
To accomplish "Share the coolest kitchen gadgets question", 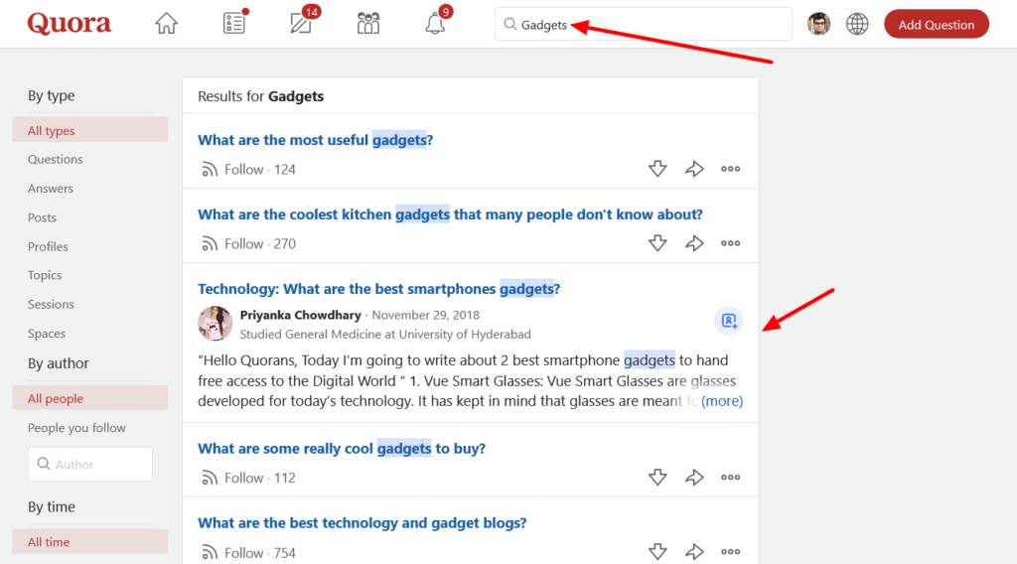I will (x=694, y=243).
